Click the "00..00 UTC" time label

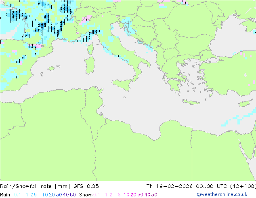[x=212, y=186]
